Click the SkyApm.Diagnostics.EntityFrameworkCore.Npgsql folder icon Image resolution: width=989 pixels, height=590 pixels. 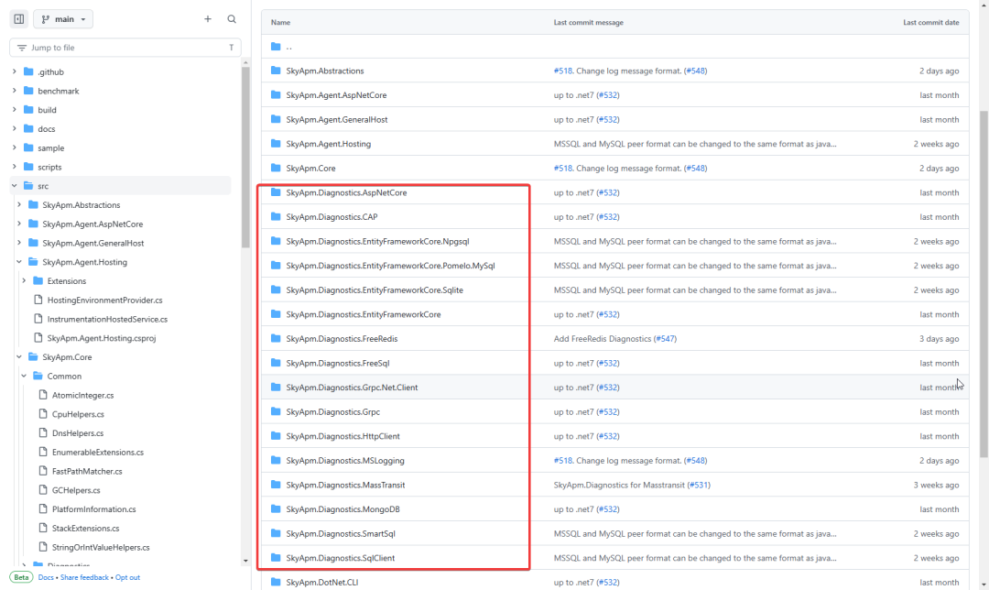click(276, 241)
